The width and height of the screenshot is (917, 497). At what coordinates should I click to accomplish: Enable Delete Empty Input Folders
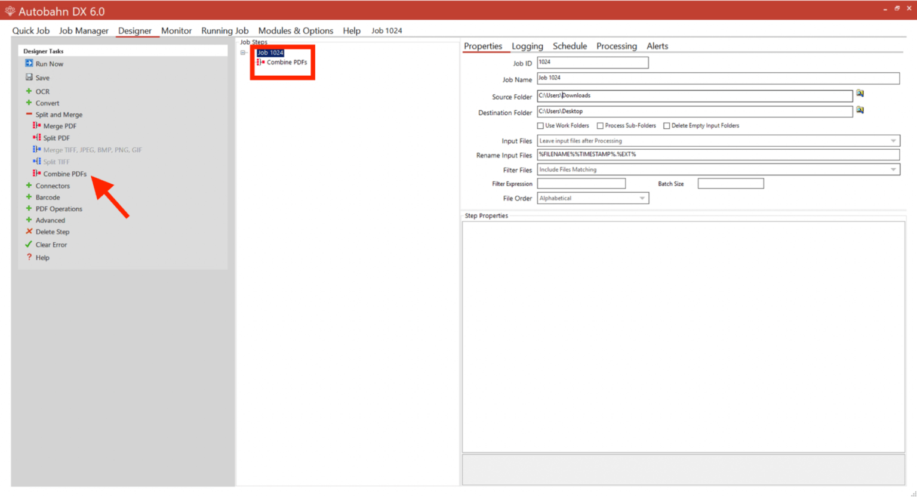666,125
